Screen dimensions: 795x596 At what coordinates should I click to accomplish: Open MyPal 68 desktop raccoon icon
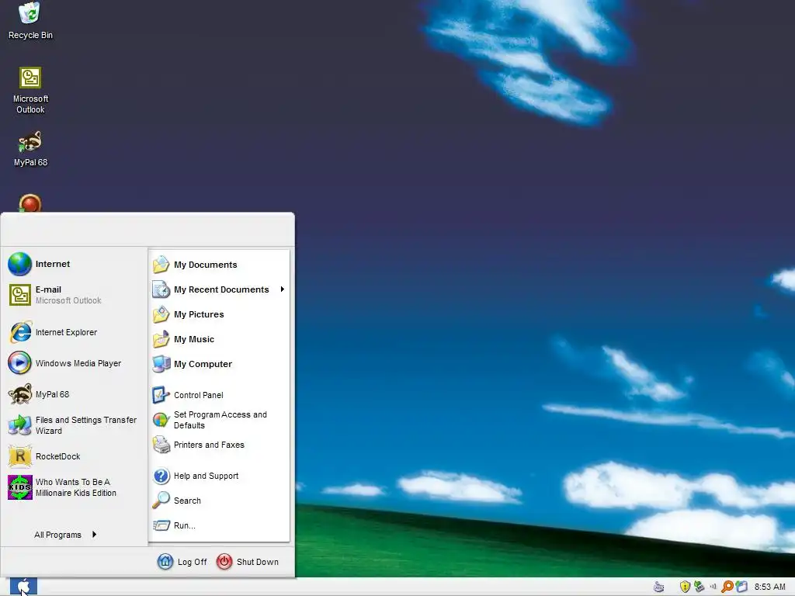pos(30,149)
